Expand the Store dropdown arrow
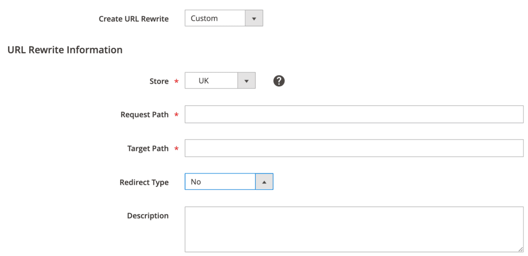Viewport: 528px width, 256px height. pos(246,81)
